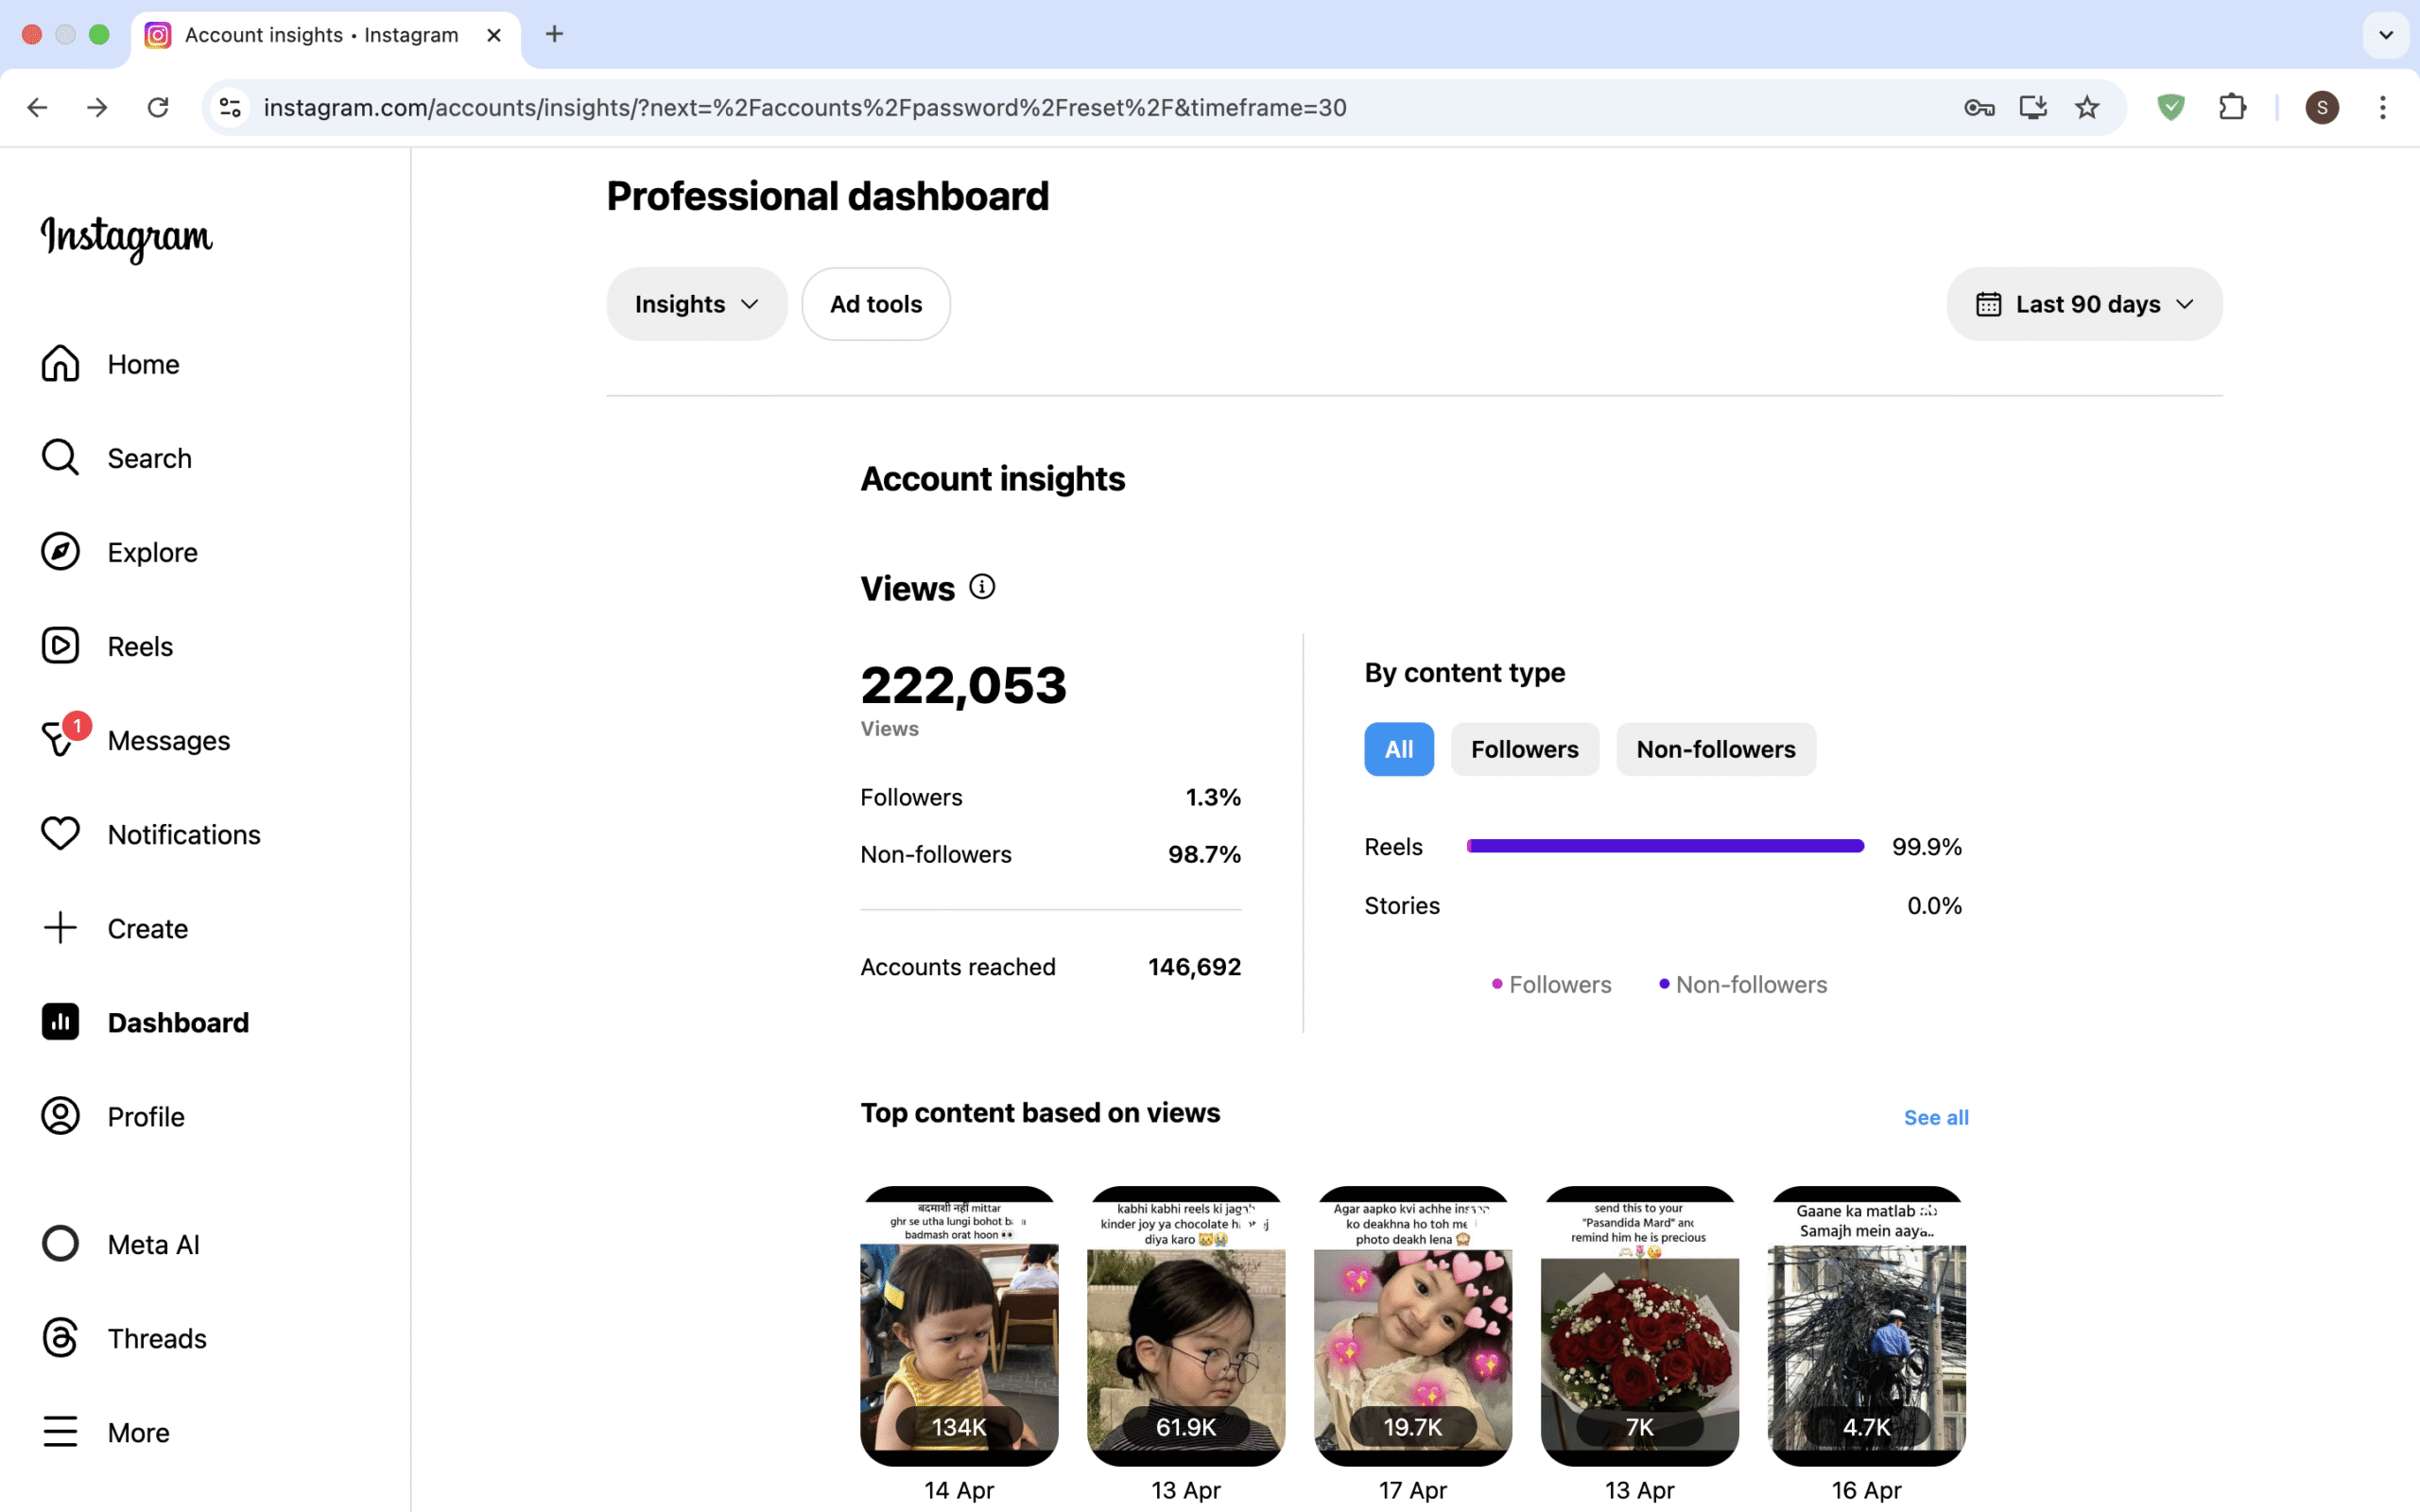This screenshot has height=1512, width=2420.
Task: Open the Last 90 days dropdown
Action: (2084, 304)
